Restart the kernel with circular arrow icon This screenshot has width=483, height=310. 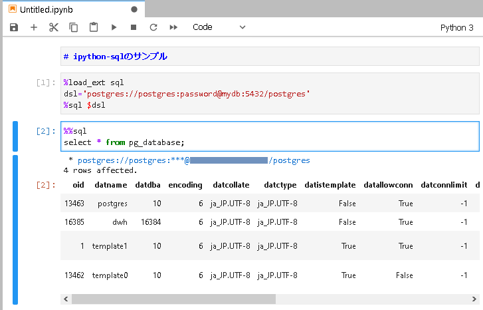pyautogui.click(x=153, y=27)
